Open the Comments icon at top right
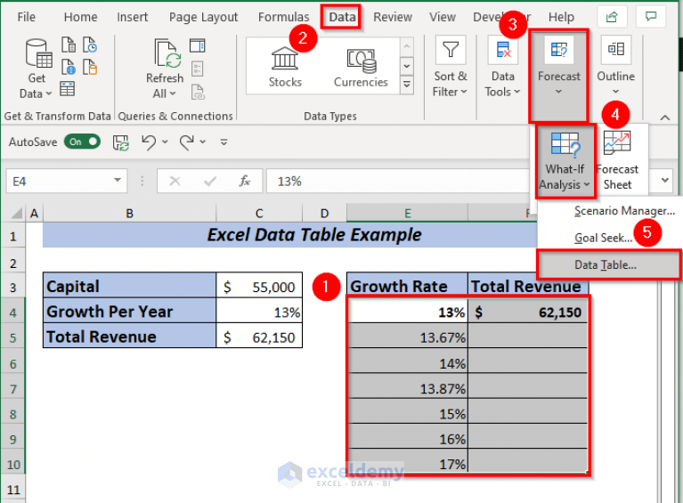This screenshot has height=503, width=683. (651, 17)
